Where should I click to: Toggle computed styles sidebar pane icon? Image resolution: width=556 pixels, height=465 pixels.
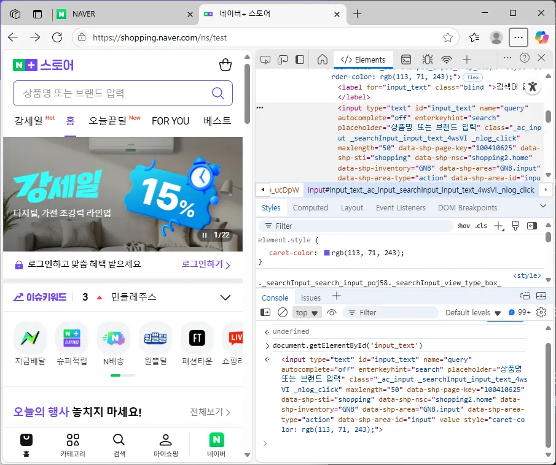(532, 226)
